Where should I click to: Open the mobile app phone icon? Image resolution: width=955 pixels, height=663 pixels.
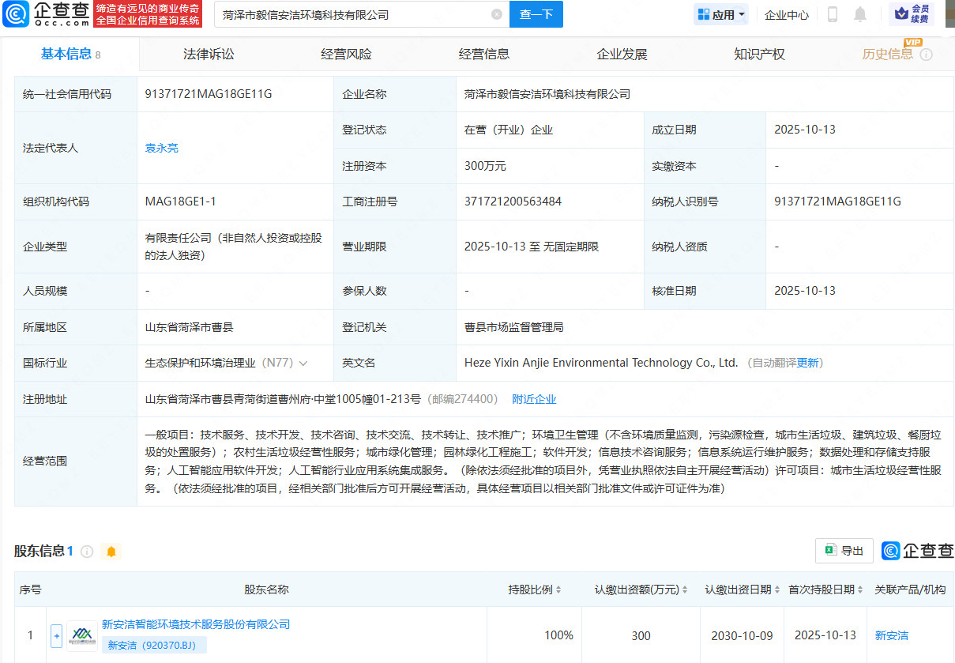(832, 14)
